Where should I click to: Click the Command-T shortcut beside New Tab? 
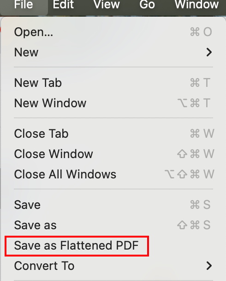[x=200, y=83]
